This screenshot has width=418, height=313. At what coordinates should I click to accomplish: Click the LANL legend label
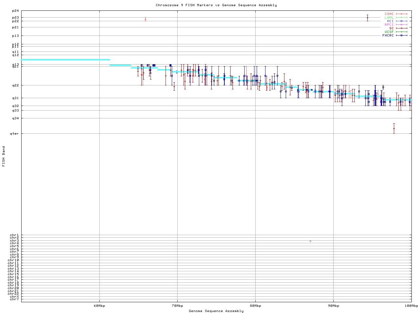coord(389,18)
